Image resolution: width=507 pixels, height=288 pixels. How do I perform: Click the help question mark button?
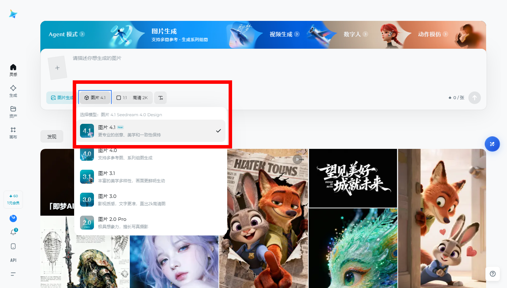(492, 274)
